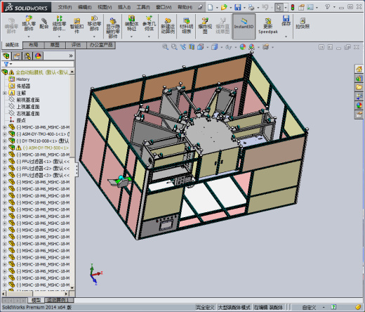Click the Take Snapshot (拍快照) icon

[303, 23]
